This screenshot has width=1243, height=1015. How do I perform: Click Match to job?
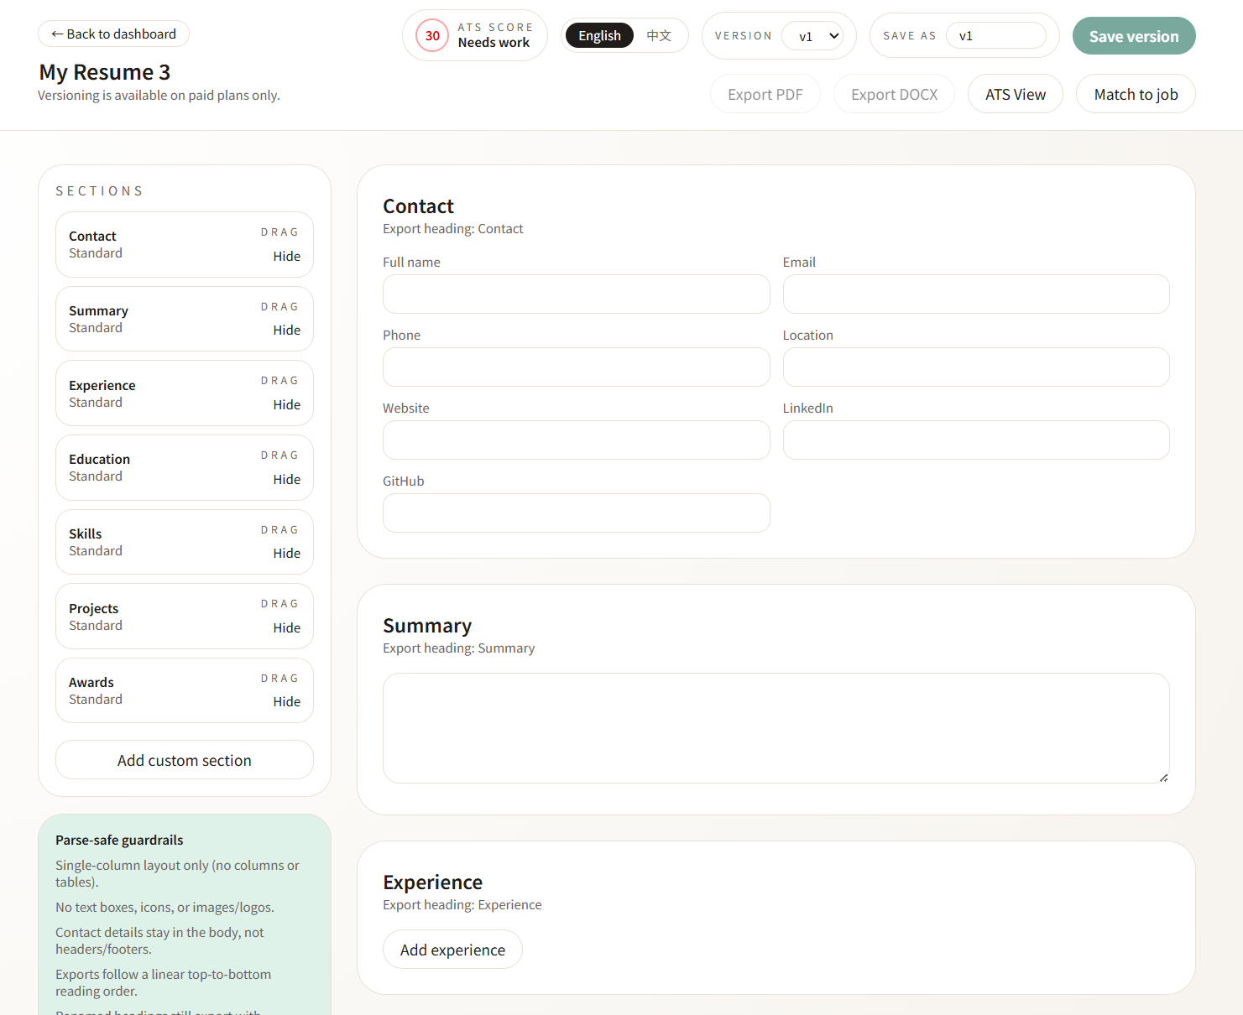point(1136,94)
